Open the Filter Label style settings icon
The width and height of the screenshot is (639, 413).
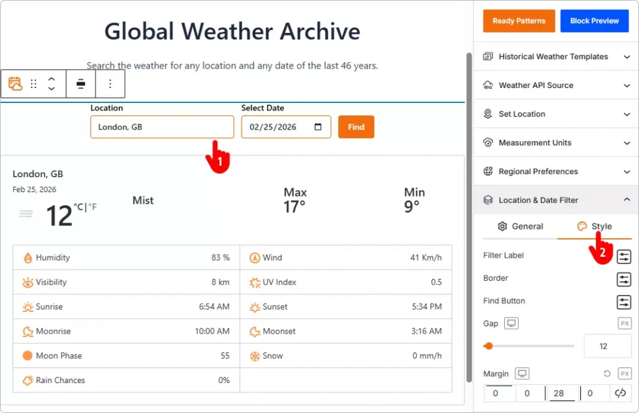coord(623,256)
